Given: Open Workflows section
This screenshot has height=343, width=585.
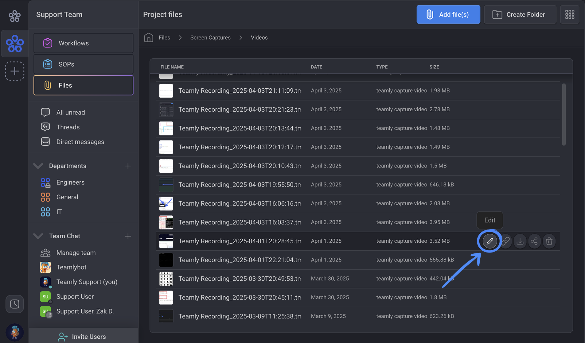Looking at the screenshot, I should (x=83, y=43).
